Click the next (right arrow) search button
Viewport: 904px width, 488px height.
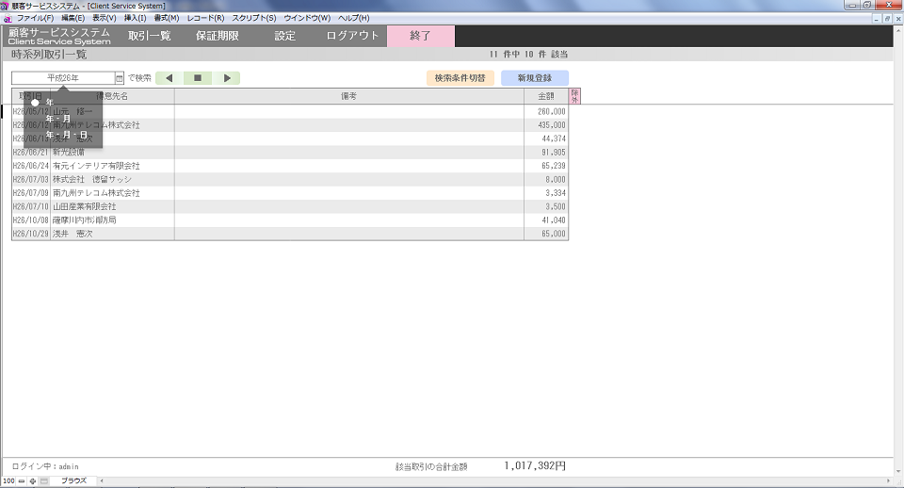[x=227, y=78]
